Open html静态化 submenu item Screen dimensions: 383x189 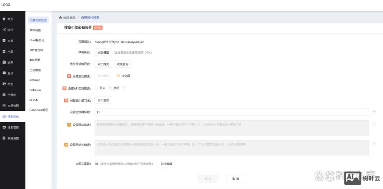37,40
